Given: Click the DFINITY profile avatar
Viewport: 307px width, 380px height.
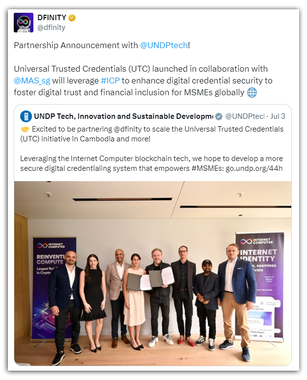Looking at the screenshot, I should [24, 23].
